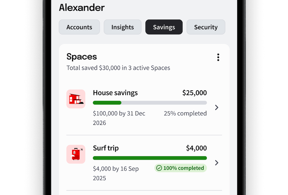Click the $4,000 Surf trip amount
Viewport: 288px width, 195px height.
click(x=196, y=148)
